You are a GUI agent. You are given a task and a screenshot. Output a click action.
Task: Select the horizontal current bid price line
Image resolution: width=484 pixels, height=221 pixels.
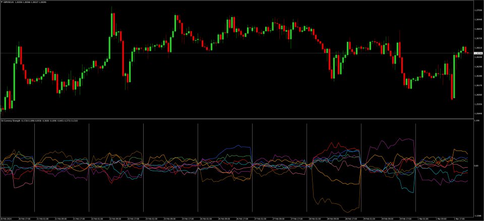coord(236,53)
